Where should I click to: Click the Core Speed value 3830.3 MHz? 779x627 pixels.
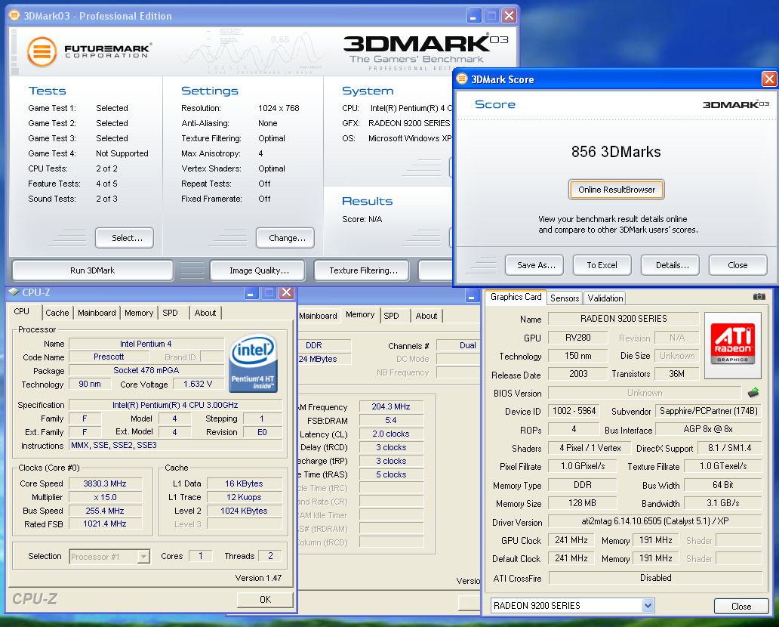pos(106,483)
